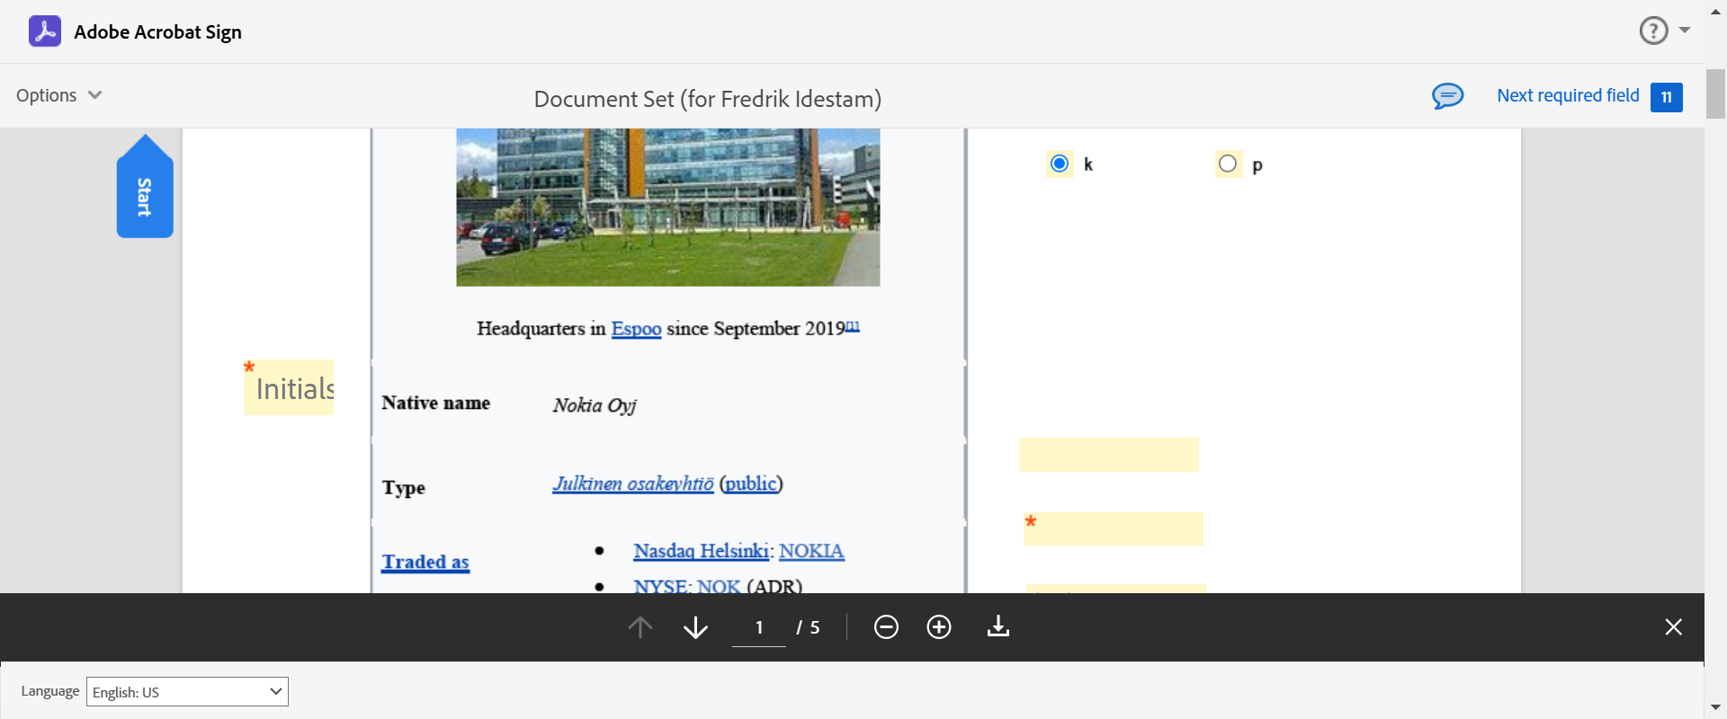
Task: Click the headquarters building photo
Action: tap(668, 208)
